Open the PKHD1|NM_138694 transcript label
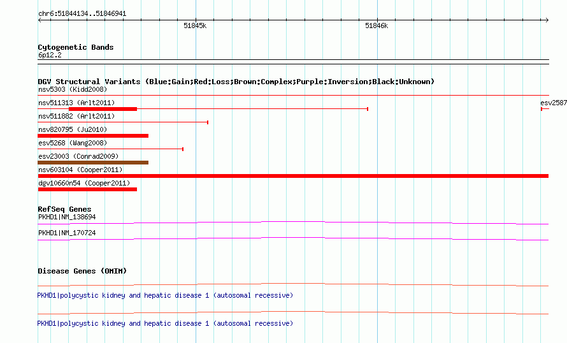 [x=67, y=217]
